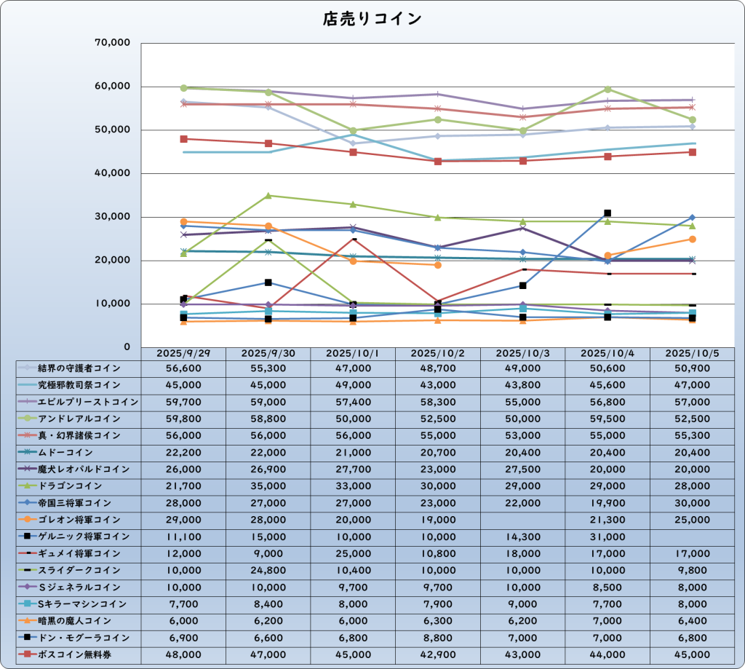Select the 42,900 cell in the ボスコイン無料券 row
This screenshot has width=745, height=669.
(439, 654)
